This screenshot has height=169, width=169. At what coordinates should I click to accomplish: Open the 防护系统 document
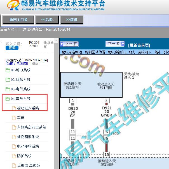pyautogui.click(x=24, y=156)
